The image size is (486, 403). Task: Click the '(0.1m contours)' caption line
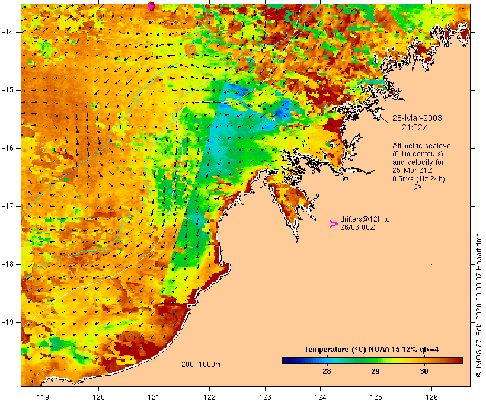pyautogui.click(x=418, y=153)
